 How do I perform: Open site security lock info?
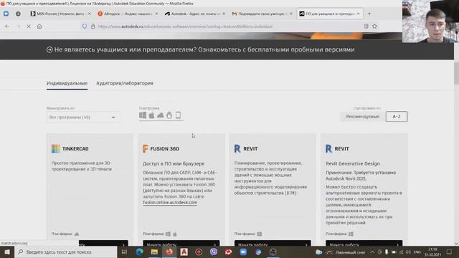[x=93, y=27]
